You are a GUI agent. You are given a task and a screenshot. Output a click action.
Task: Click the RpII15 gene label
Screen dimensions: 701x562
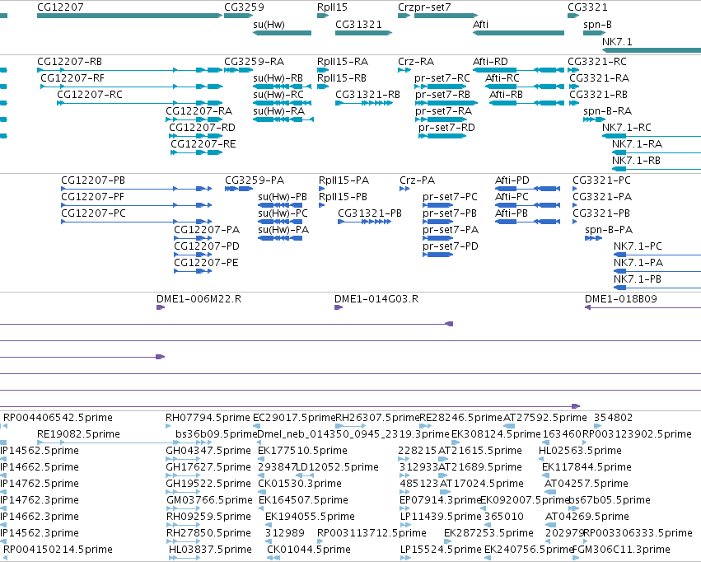point(332,7)
